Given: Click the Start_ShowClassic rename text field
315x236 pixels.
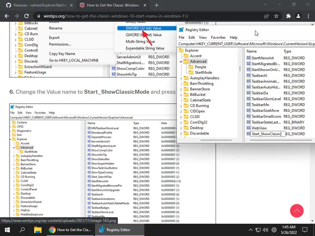Looking at the screenshot, I should 268,134.
